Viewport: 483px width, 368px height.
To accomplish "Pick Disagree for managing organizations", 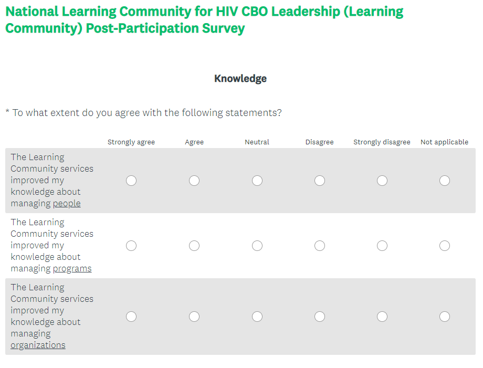I will (x=320, y=317).
